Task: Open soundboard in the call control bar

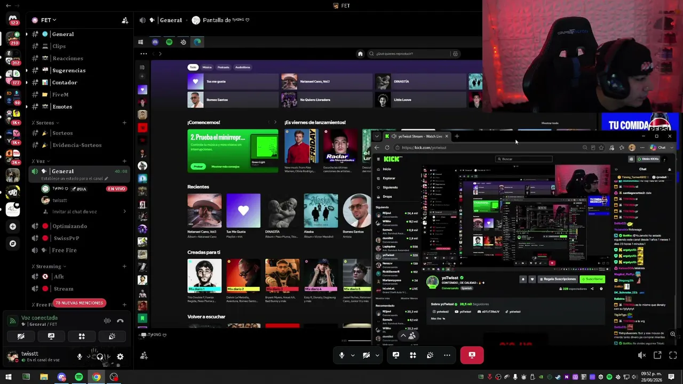Action: point(430,355)
